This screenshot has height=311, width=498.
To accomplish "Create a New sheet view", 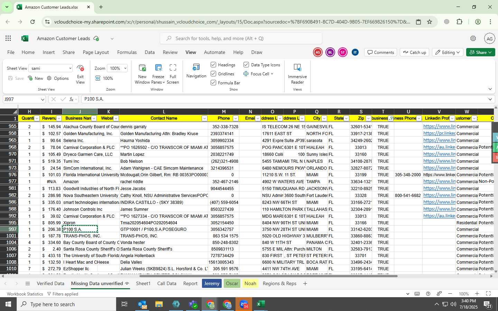I will [35, 78].
